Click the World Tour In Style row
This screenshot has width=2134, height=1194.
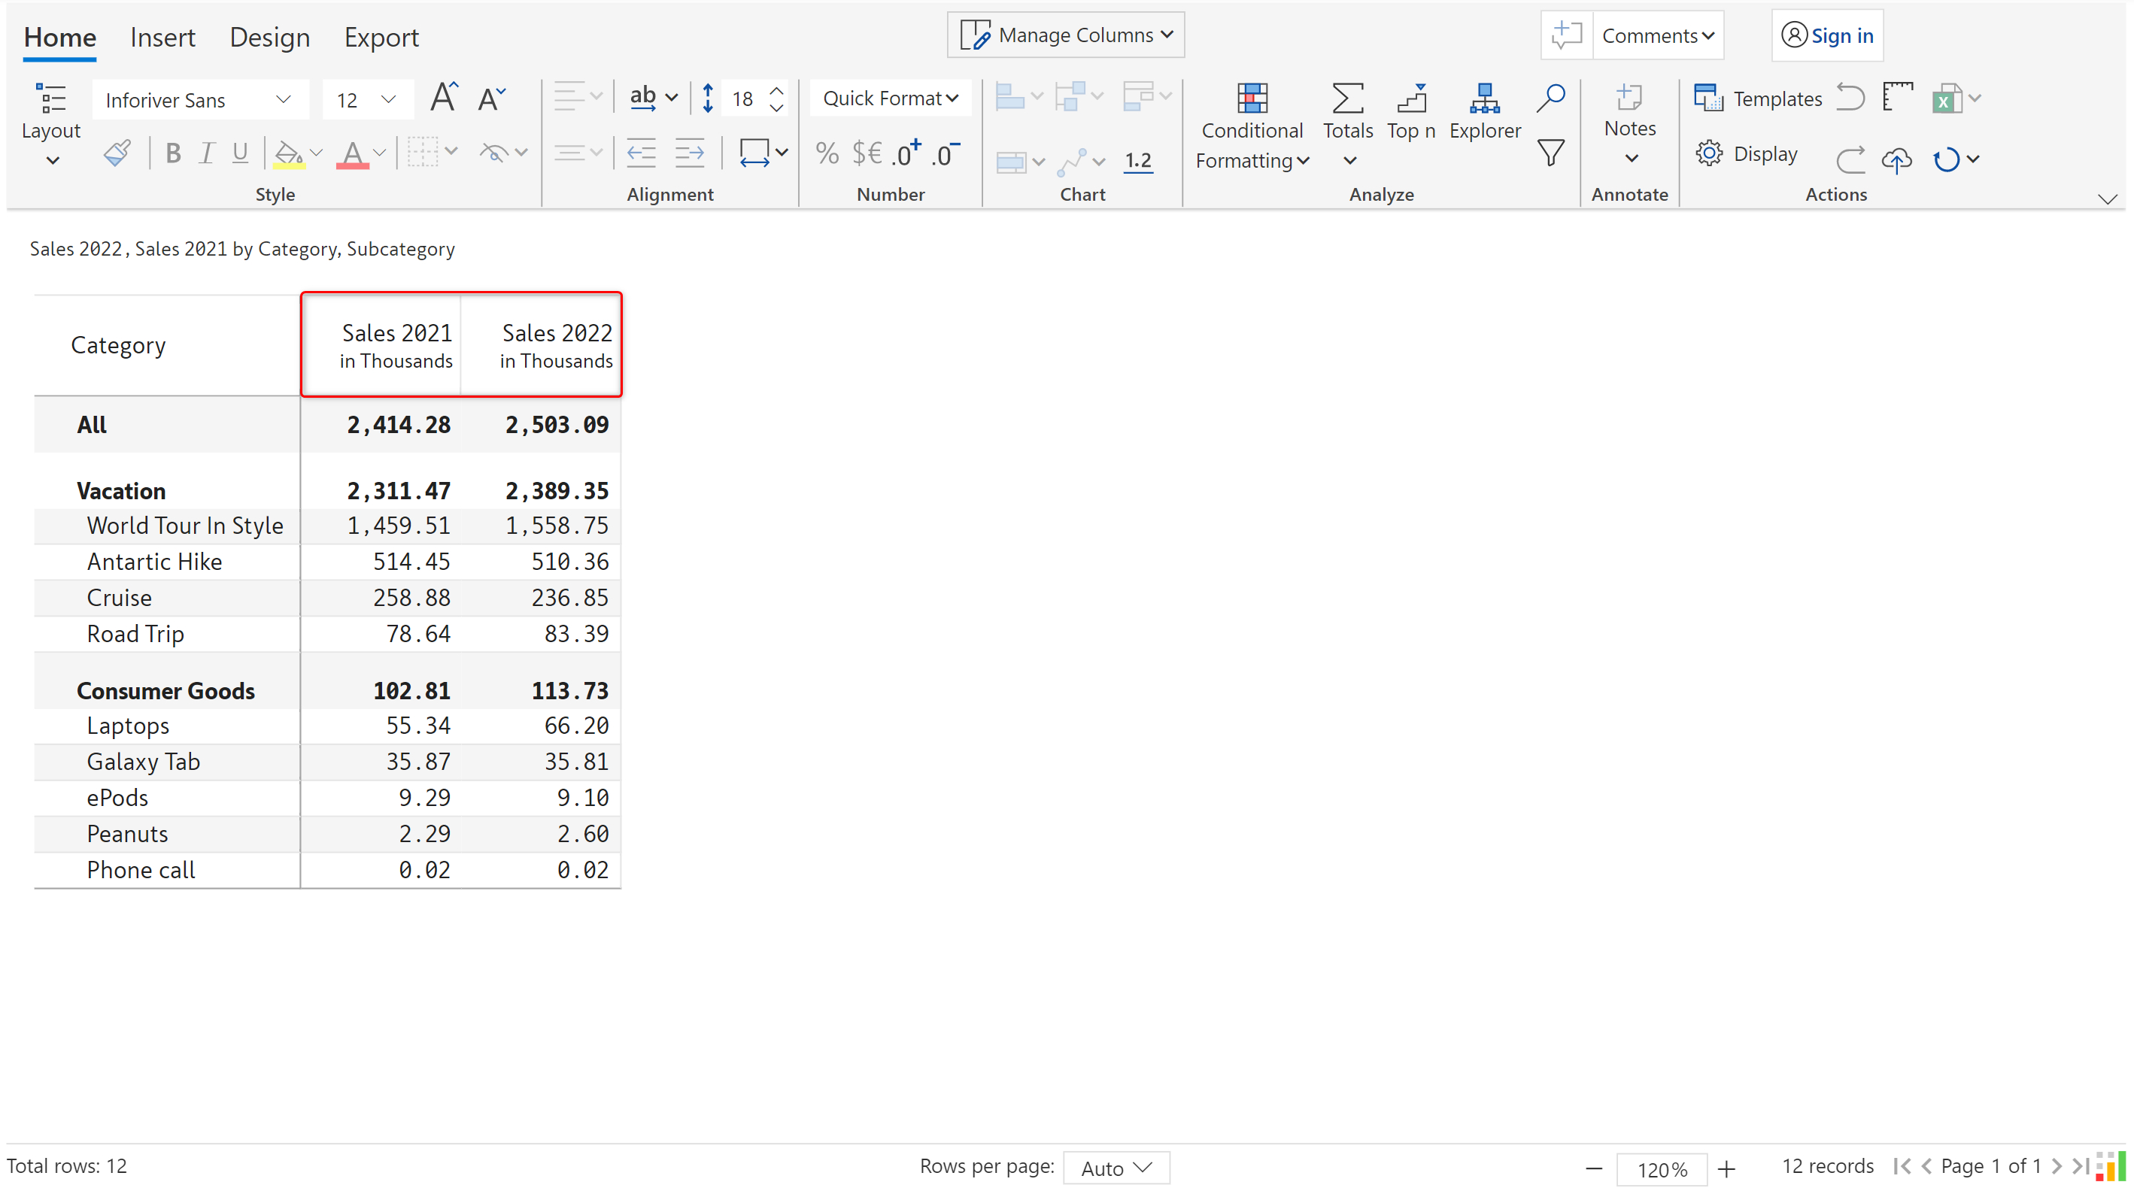tap(327, 526)
